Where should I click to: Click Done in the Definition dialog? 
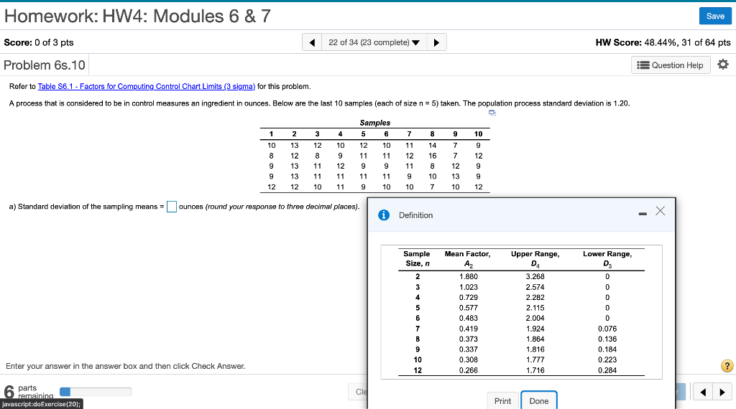539,400
